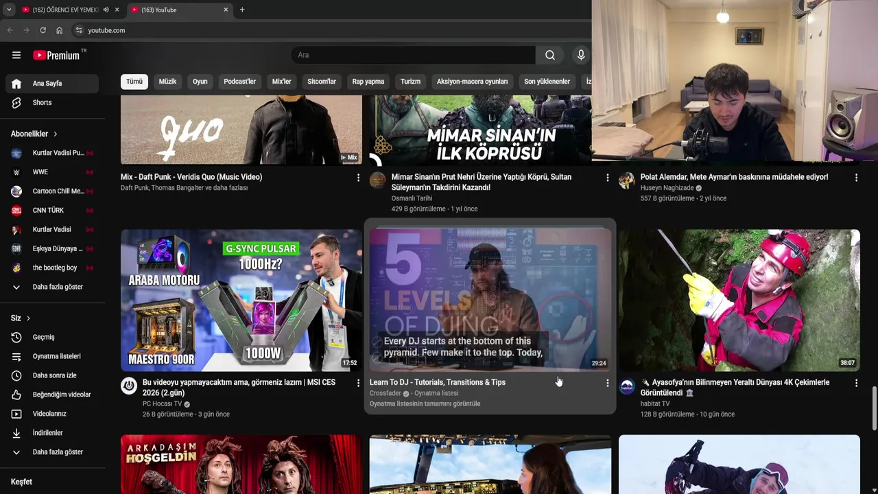Open a new browser tab
878x494 pixels.
(x=242, y=10)
